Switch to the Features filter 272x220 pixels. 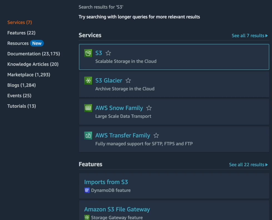(x=21, y=33)
